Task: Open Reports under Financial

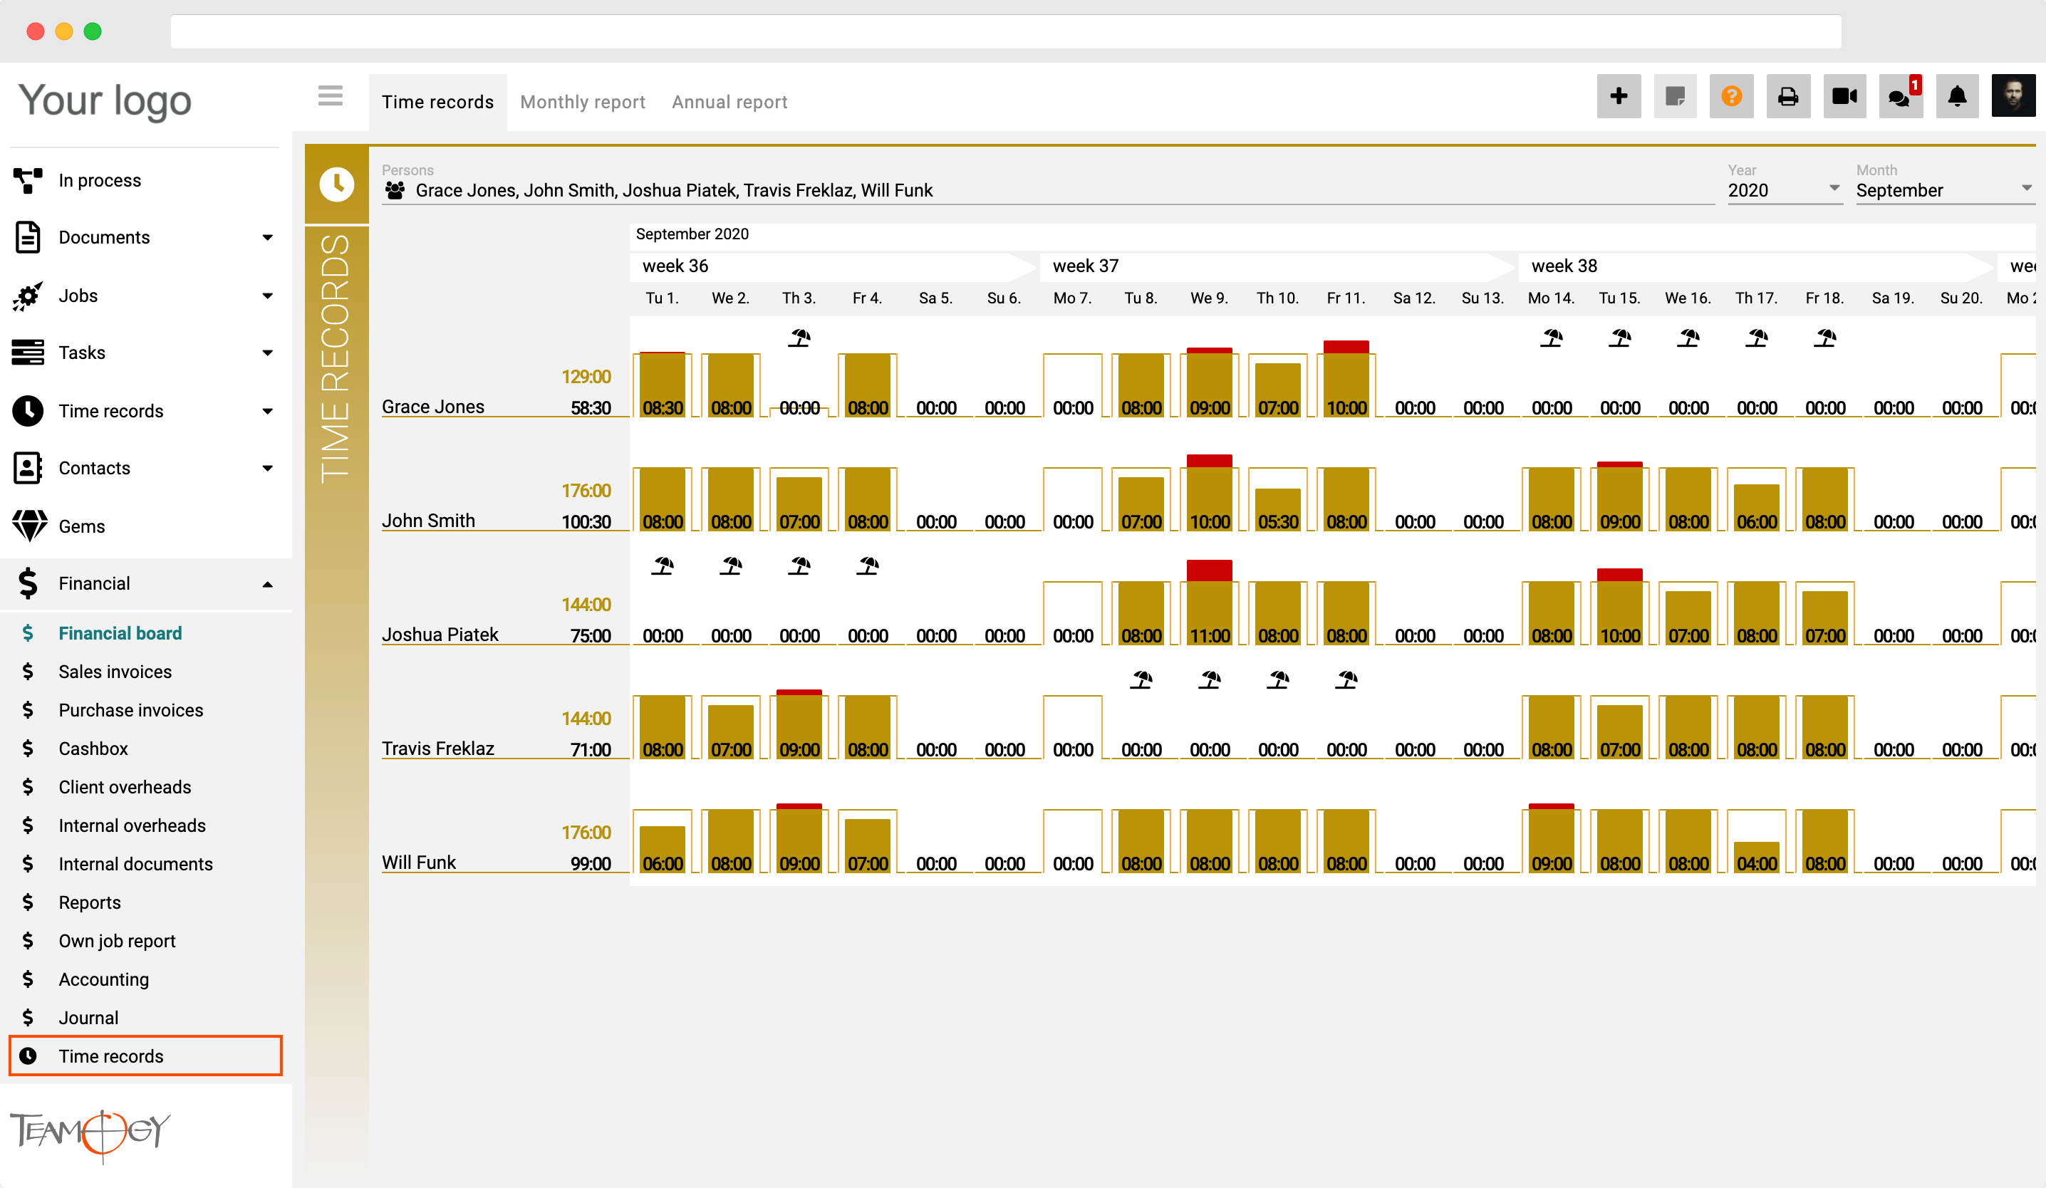Action: [x=89, y=902]
